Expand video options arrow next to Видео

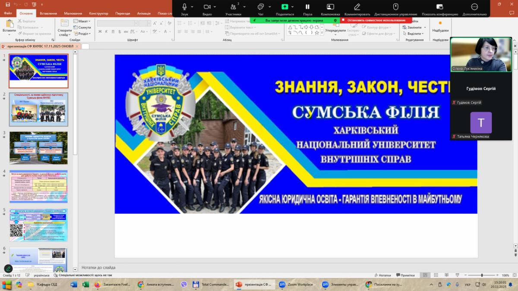(215, 7)
